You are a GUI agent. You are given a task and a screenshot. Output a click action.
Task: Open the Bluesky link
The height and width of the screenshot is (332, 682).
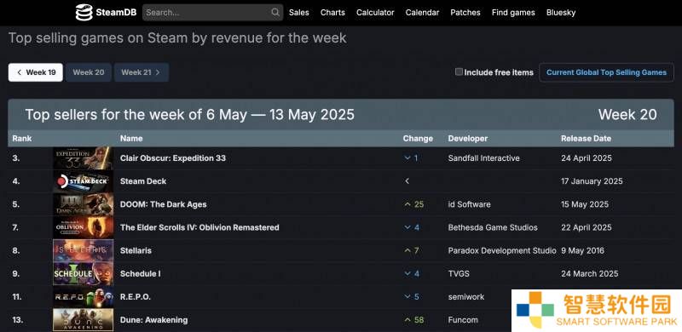561,13
